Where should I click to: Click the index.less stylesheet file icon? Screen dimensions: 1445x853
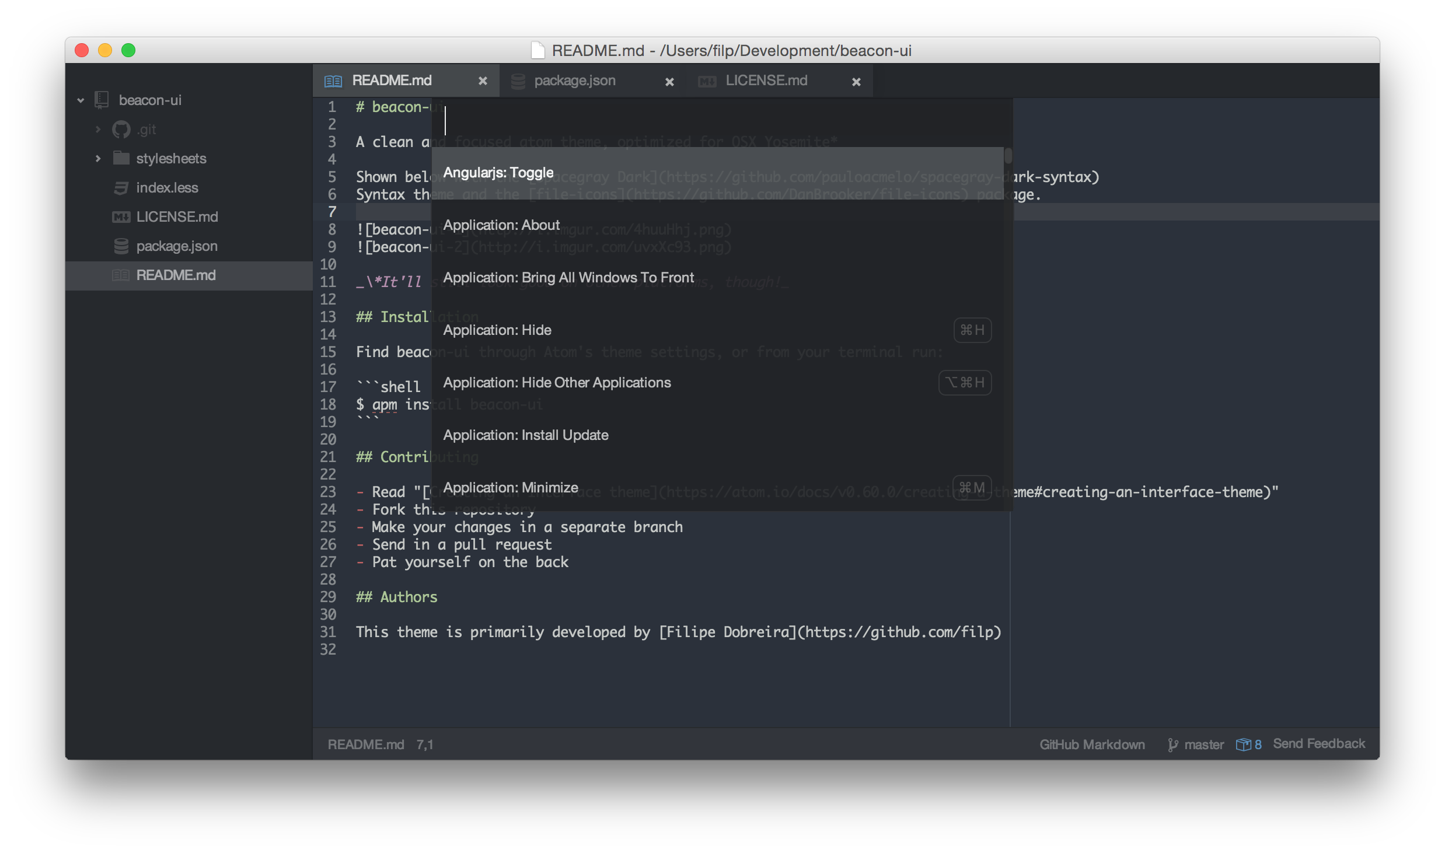[121, 187]
